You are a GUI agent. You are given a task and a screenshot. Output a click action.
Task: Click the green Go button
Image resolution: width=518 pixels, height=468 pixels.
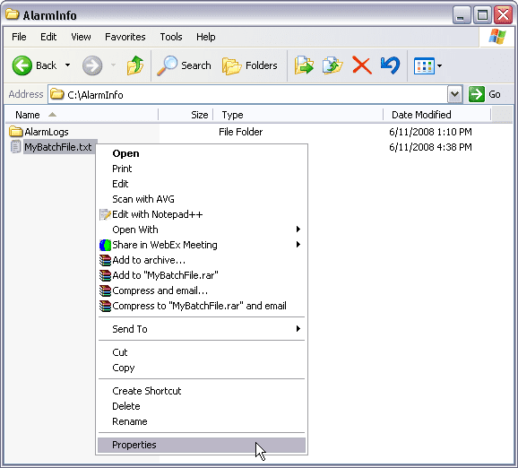coord(485,94)
